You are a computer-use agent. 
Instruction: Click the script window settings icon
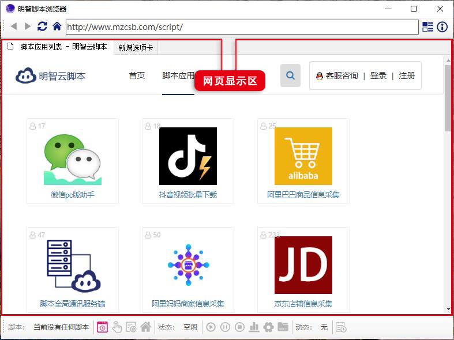[131, 327]
